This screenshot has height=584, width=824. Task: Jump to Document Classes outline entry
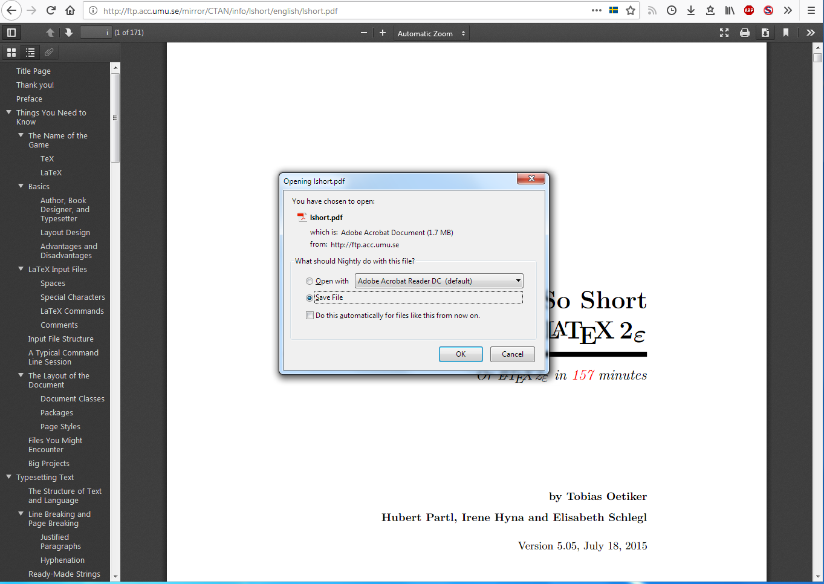click(x=73, y=399)
